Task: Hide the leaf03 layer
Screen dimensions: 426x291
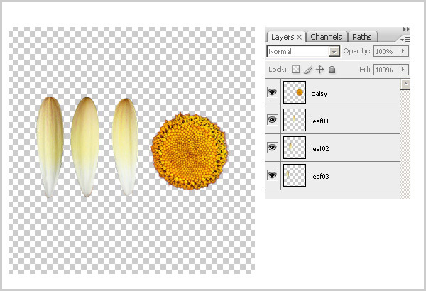Action: pos(272,175)
